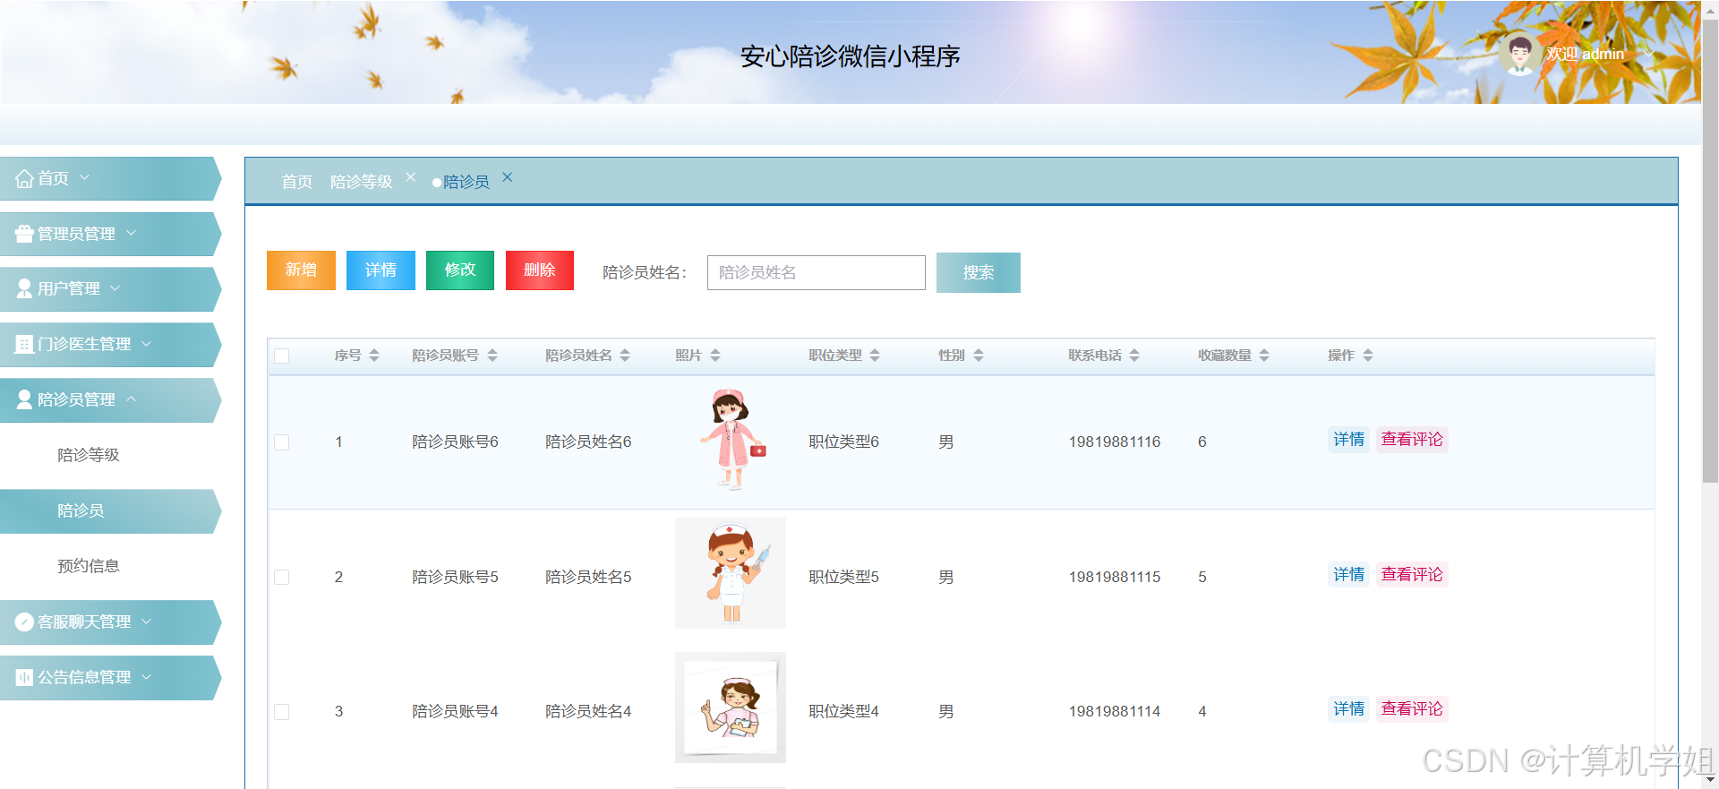Viewport: 1719px width, 789px height.
Task: Open 查看评论 for 陪诊员姓名5
Action: [1412, 575]
